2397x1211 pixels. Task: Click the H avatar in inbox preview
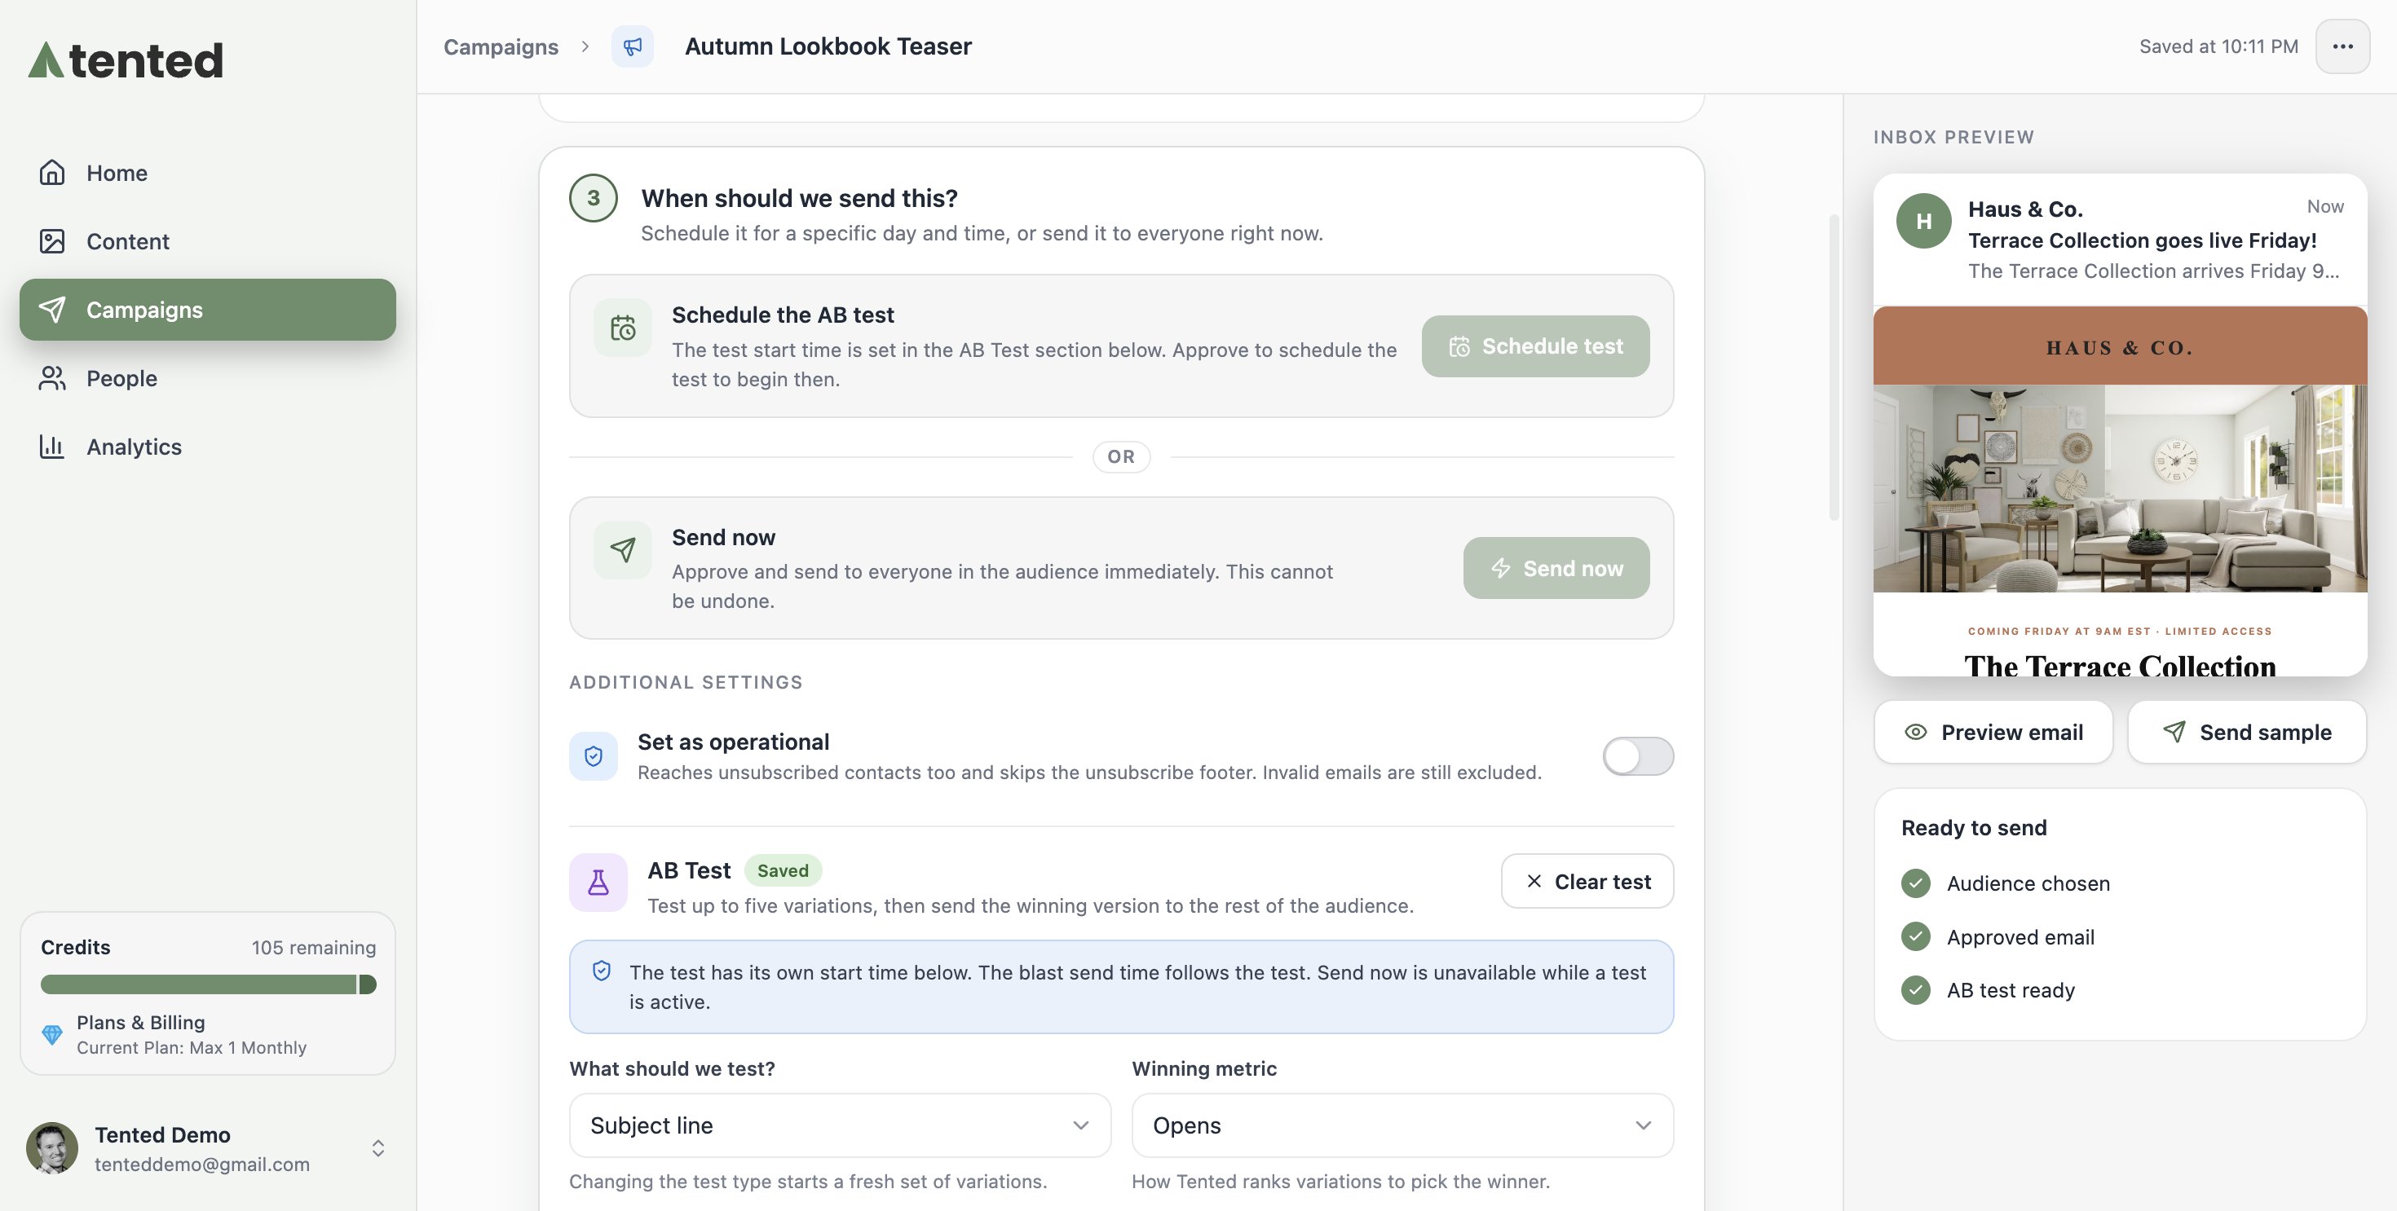pos(1923,222)
